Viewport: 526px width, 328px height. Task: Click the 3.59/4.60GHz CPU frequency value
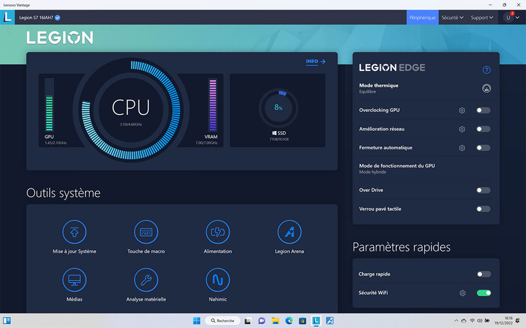(x=131, y=124)
